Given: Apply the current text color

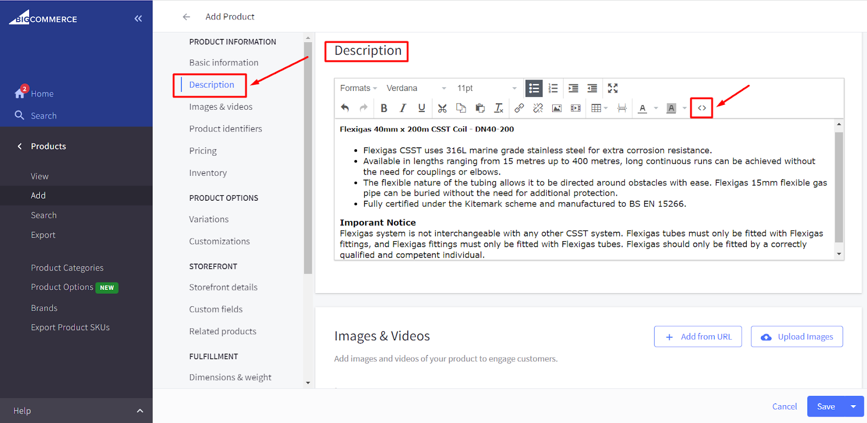Looking at the screenshot, I should (x=643, y=108).
